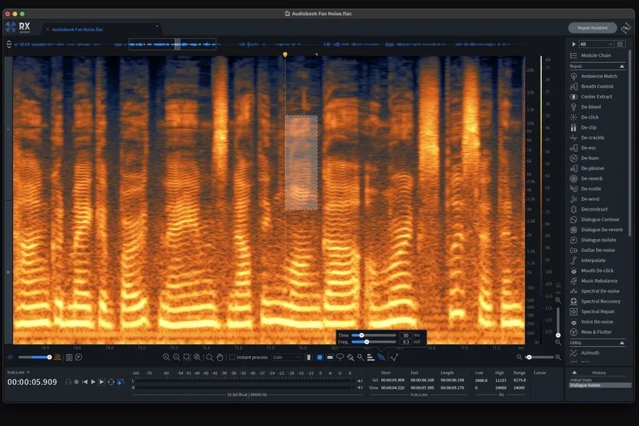Viewport: 639px width, 426px height.
Task: Collapse the Utility section
Action: click(622, 343)
